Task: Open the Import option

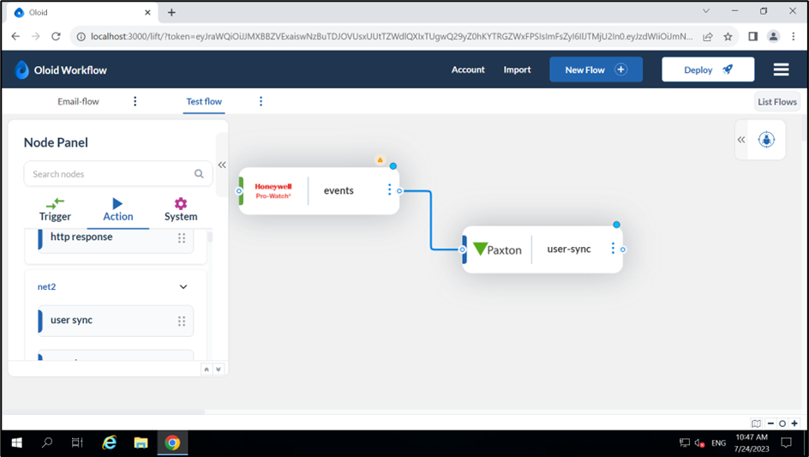Action: coord(517,69)
